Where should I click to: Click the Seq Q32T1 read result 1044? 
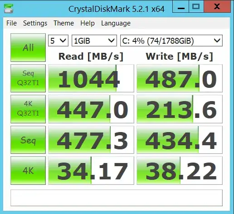point(91,78)
